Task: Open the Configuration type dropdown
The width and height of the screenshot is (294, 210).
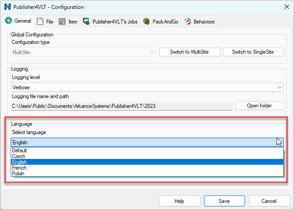Action: coord(83,52)
